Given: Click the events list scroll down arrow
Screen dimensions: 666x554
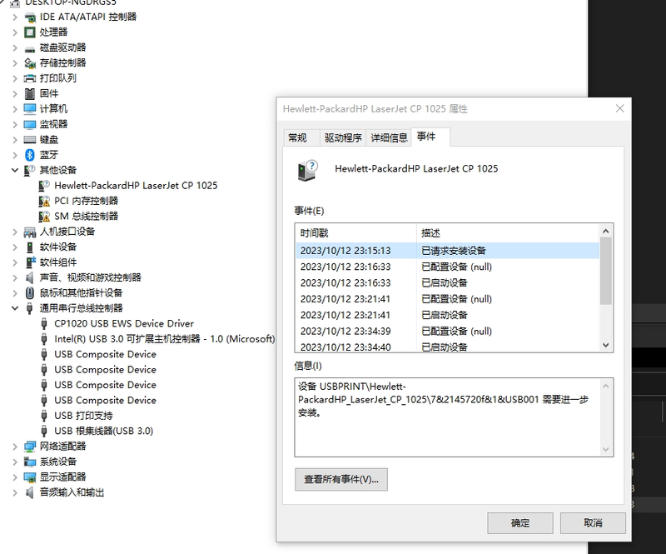Looking at the screenshot, I should click(606, 345).
